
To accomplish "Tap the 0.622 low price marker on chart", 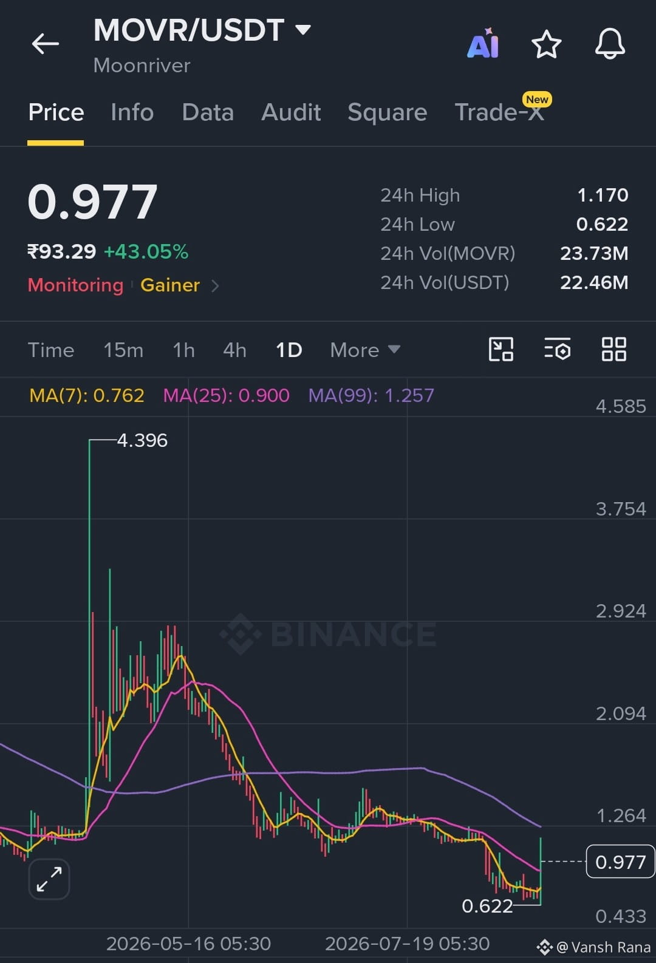I will (x=487, y=906).
